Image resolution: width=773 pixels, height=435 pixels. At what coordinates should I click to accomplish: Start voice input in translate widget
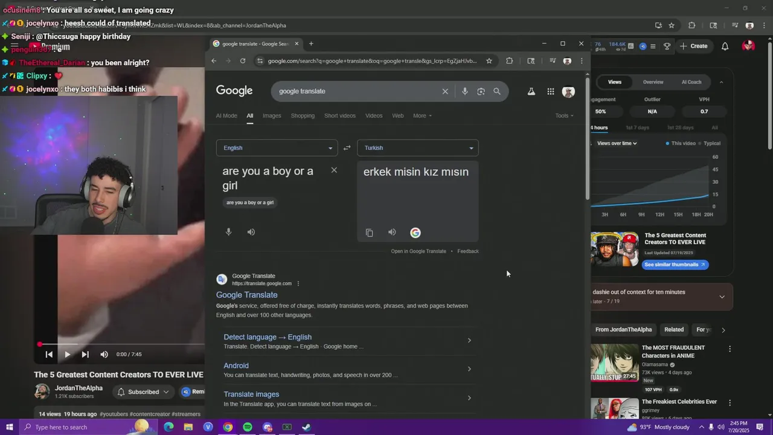pos(228,232)
